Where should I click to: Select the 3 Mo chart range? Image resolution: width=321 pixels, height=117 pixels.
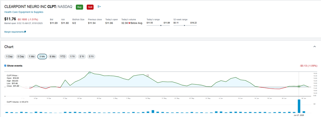click(x=42, y=56)
